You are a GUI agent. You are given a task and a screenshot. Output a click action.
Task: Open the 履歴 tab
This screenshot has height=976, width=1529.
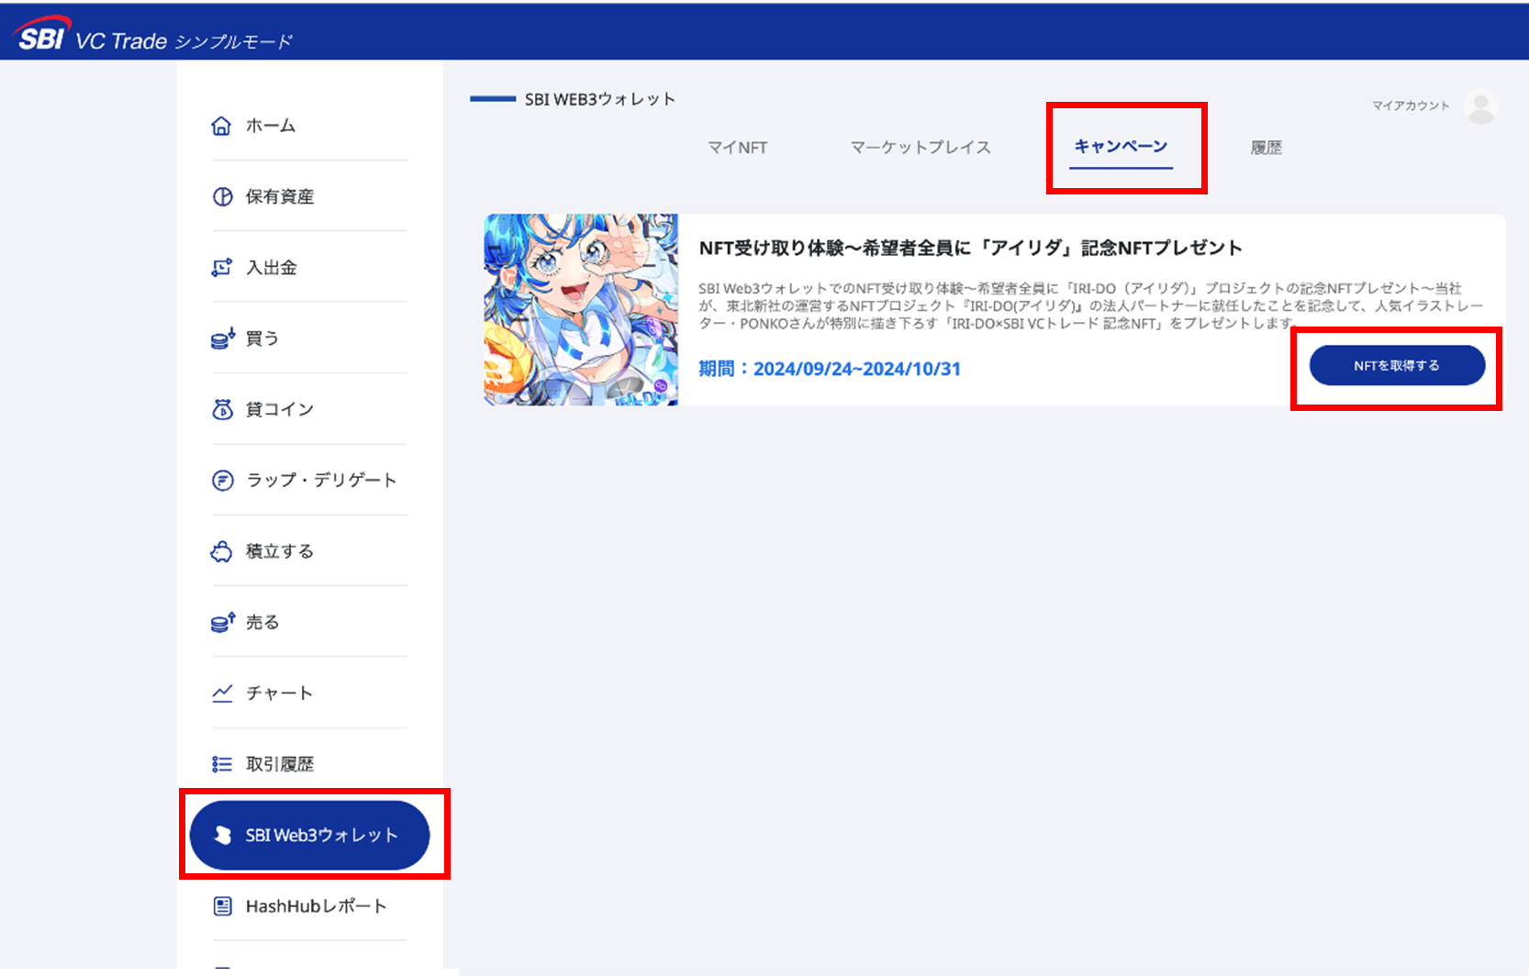[1267, 147]
